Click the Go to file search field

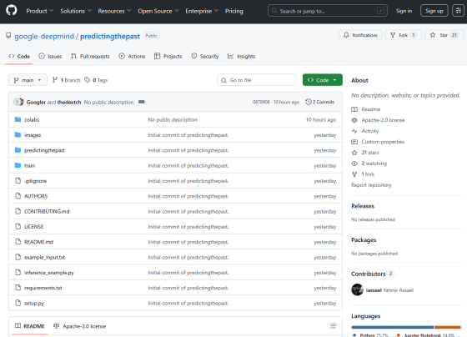pyautogui.click(x=257, y=80)
